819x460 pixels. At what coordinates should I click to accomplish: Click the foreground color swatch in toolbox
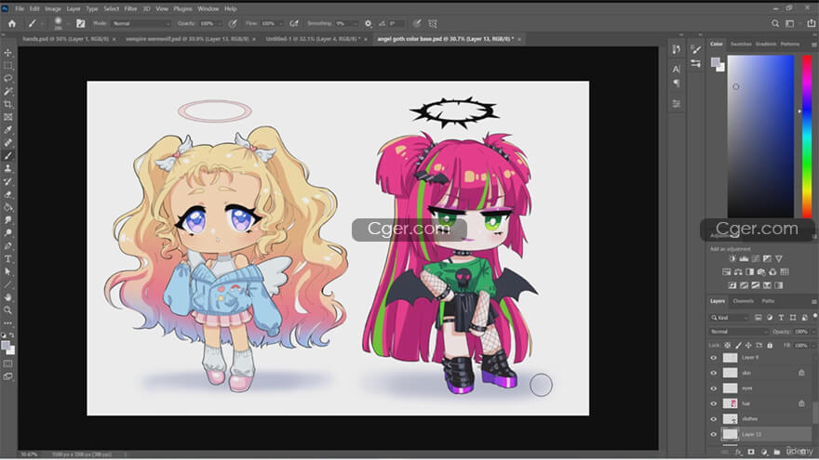[6, 346]
